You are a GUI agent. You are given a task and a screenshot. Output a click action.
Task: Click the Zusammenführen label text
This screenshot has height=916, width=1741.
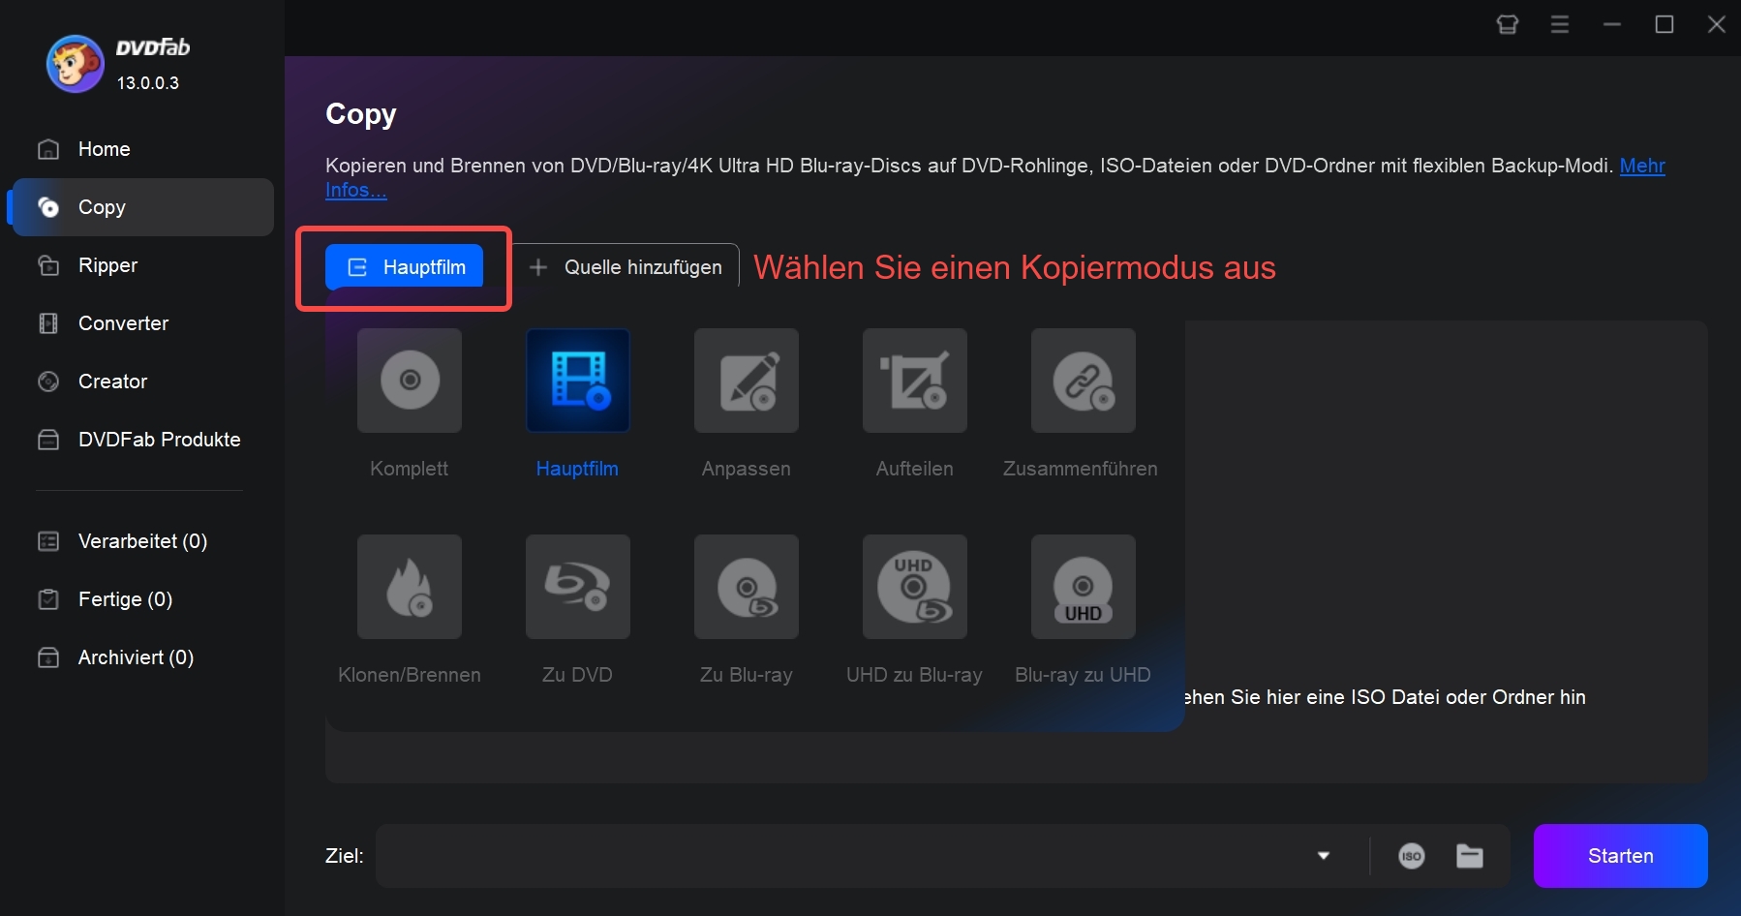(1081, 469)
